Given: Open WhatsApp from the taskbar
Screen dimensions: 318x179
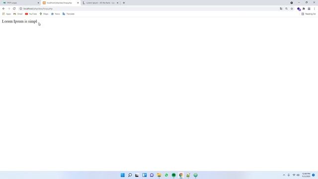Looking at the screenshot, I should coord(166,175).
